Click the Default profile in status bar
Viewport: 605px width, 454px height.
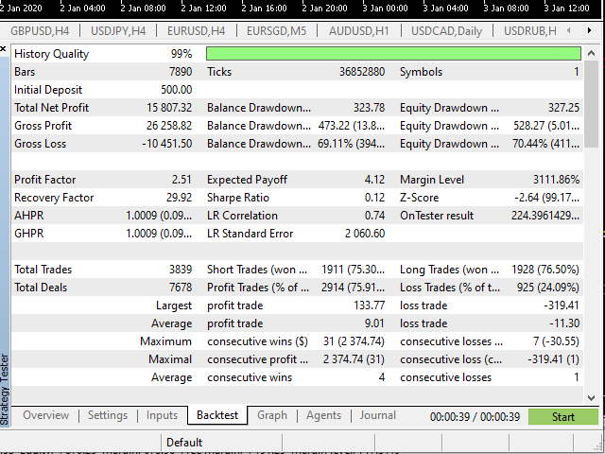[x=183, y=442]
